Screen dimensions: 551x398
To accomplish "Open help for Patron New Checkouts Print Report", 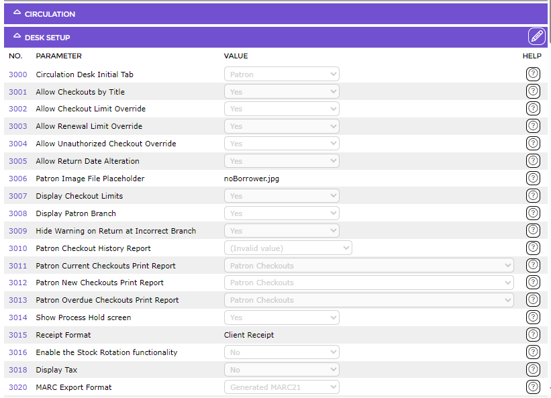I will point(533,283).
